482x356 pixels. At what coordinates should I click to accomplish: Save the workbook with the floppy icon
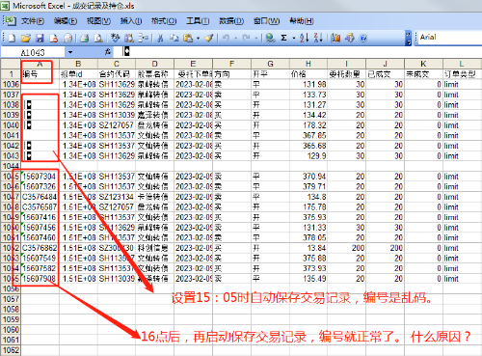point(40,38)
